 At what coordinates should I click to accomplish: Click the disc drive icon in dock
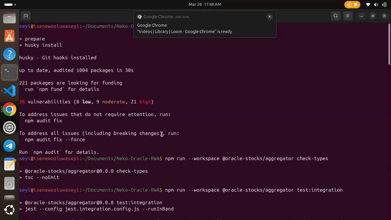tap(9, 184)
